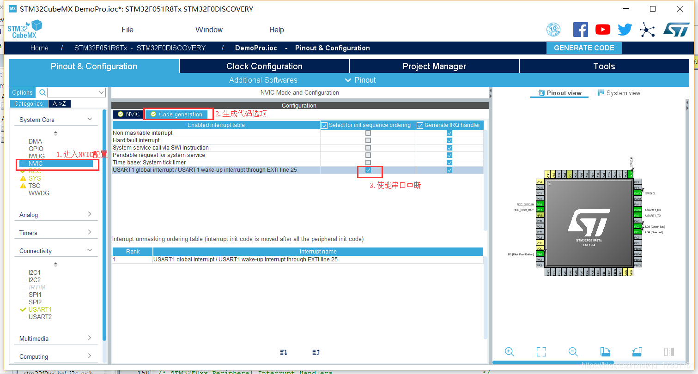
Task: Uncheck USART1 init sequence ordering checkbox
Action: [x=368, y=170]
